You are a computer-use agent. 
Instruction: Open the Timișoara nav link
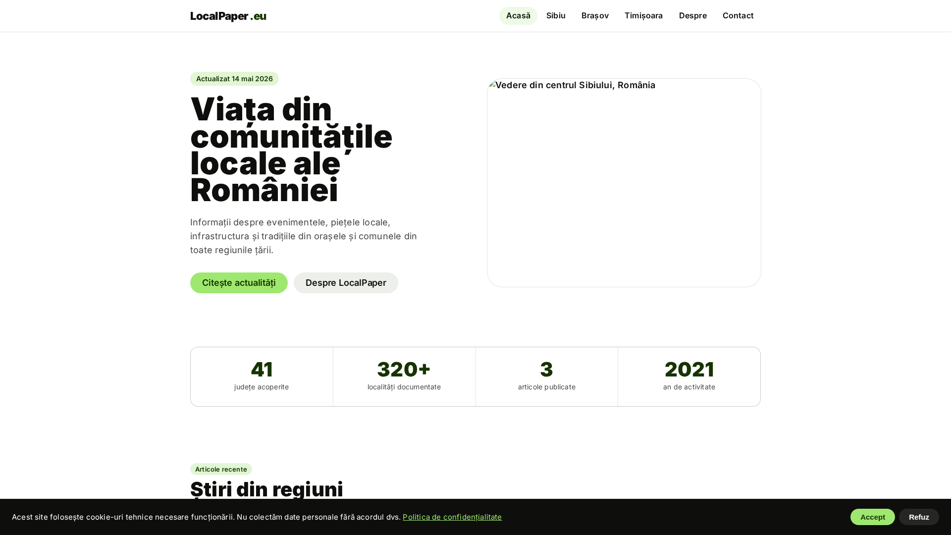point(643,16)
